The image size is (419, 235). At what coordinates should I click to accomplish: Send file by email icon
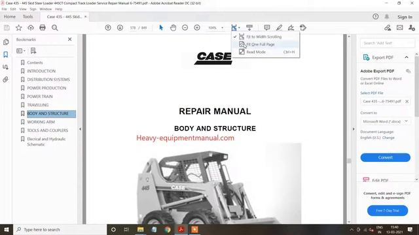[400, 27]
